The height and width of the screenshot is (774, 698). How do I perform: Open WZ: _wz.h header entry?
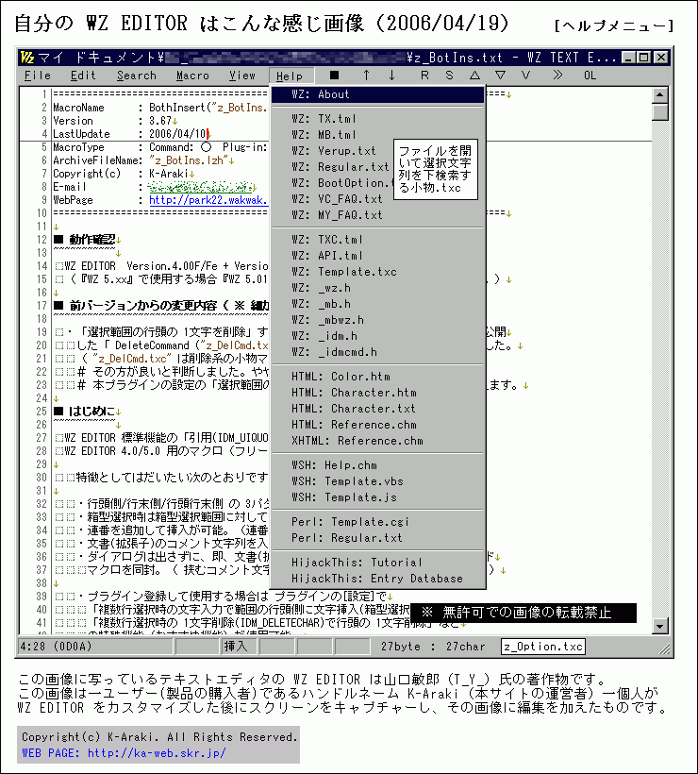(x=378, y=287)
